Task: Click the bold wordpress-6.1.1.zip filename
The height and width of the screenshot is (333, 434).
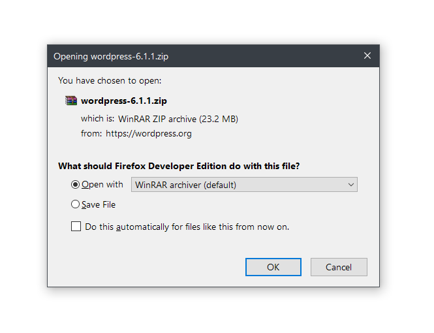Action: (x=124, y=101)
